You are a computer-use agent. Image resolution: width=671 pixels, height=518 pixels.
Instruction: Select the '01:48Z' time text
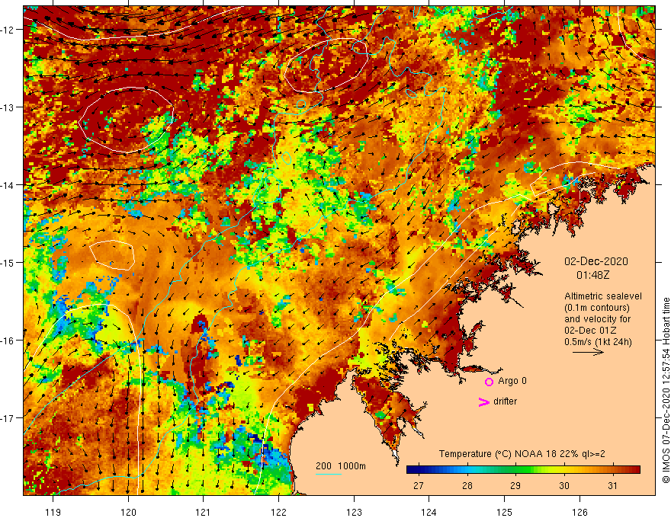[592, 275]
